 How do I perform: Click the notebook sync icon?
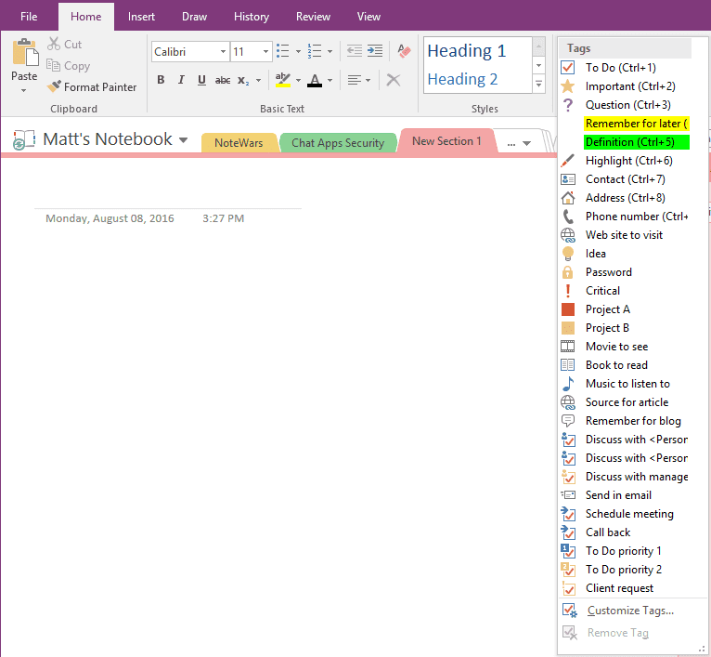(24, 139)
